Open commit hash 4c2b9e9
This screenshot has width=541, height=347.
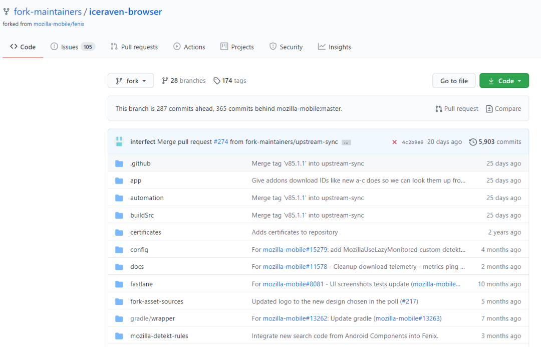coord(412,142)
